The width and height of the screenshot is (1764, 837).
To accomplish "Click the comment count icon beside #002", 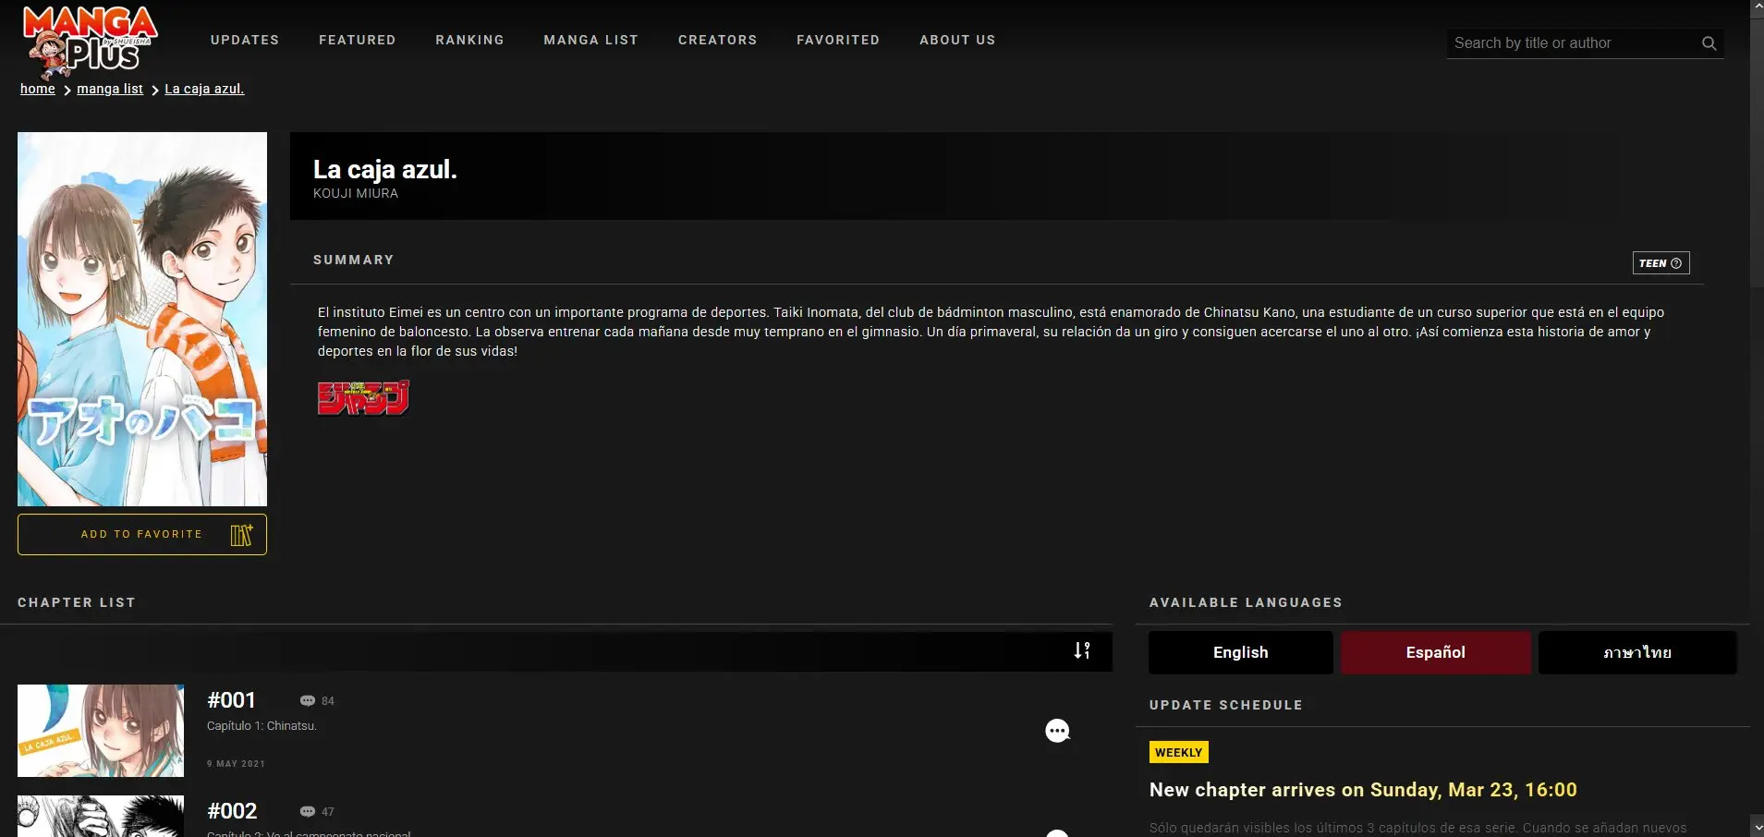I will pos(308,812).
